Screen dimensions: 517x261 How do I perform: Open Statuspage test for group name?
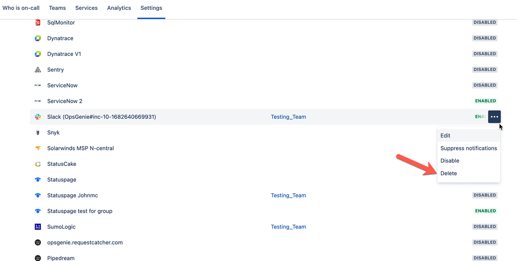tap(80, 211)
